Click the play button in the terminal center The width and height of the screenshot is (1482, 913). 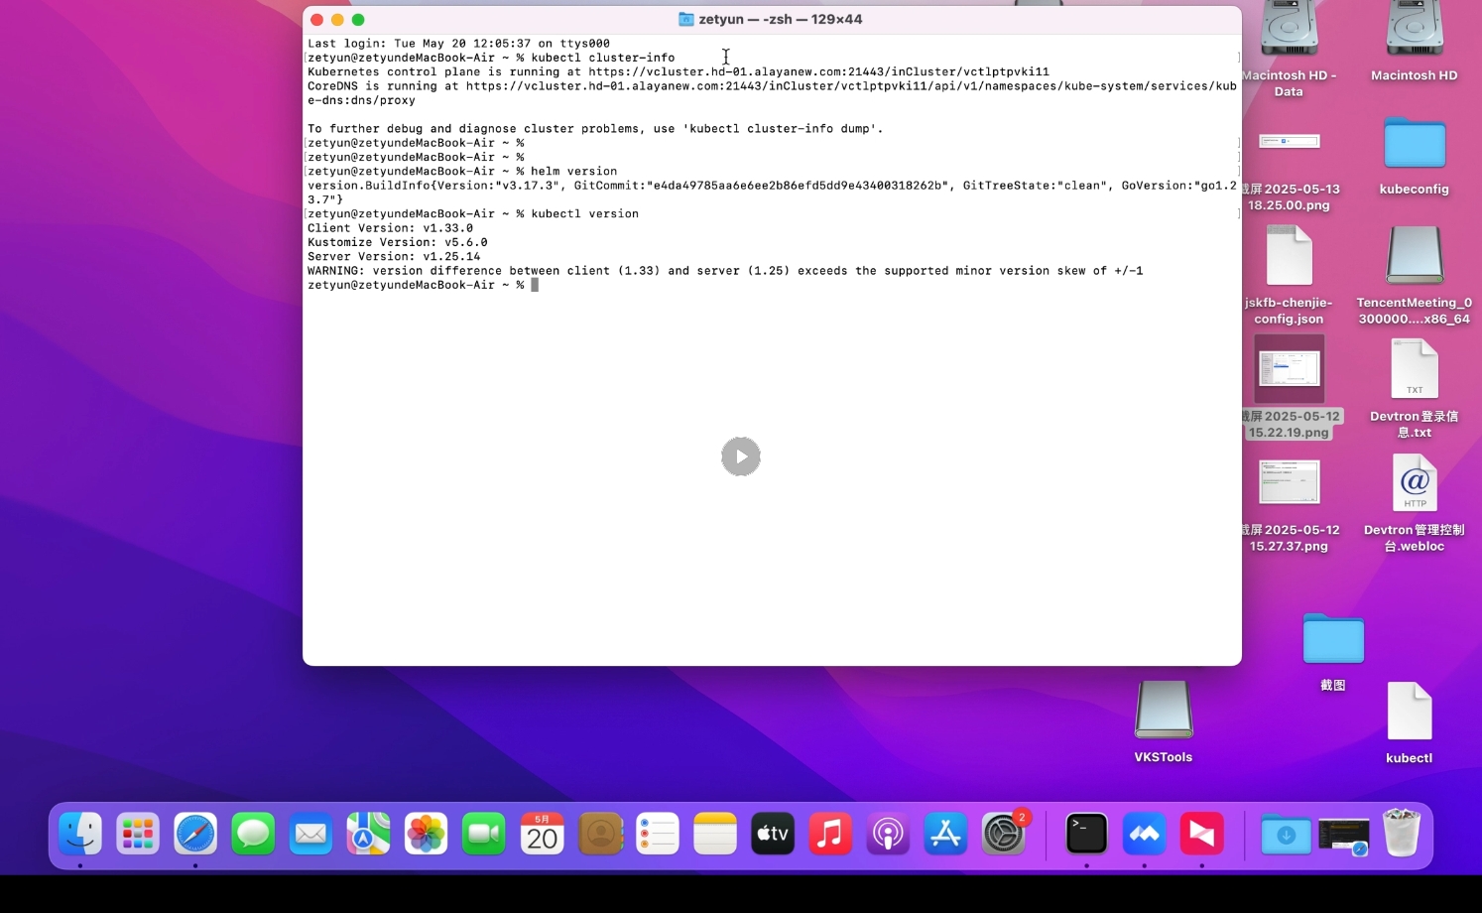[x=740, y=456]
